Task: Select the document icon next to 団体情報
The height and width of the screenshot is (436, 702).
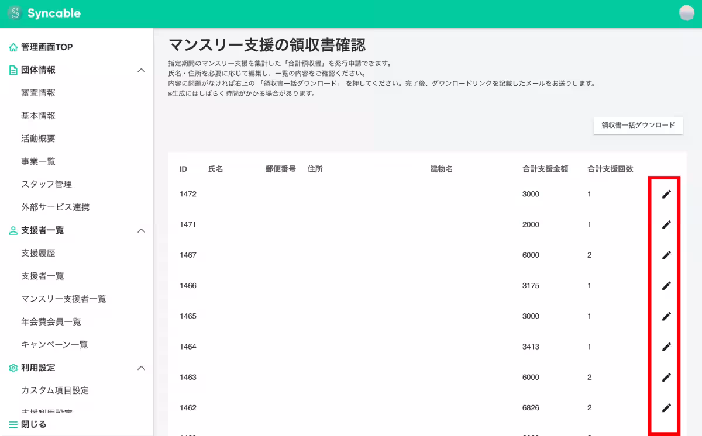Action: (12, 69)
